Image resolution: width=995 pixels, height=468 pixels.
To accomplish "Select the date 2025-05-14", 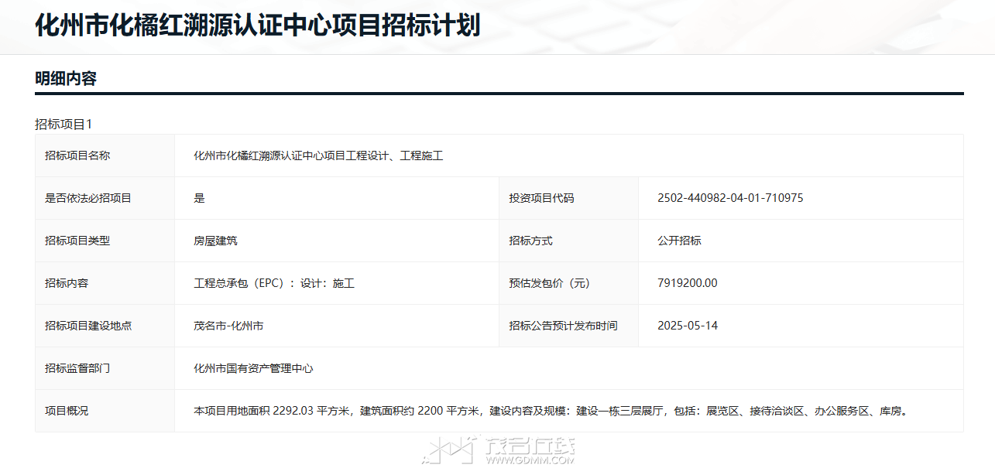I will pos(688,326).
